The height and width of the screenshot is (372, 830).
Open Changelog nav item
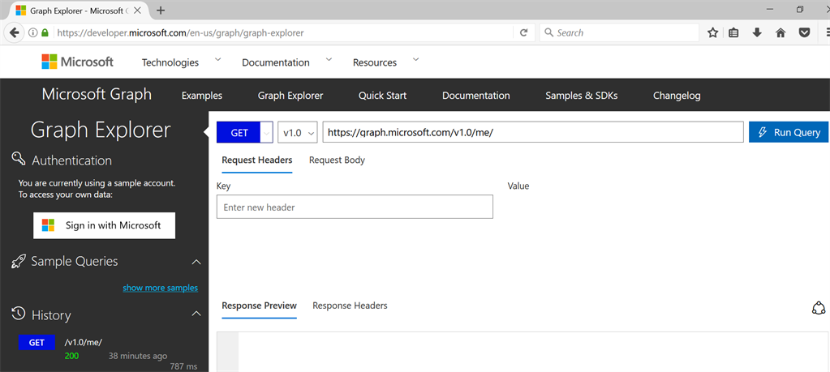[x=677, y=96]
